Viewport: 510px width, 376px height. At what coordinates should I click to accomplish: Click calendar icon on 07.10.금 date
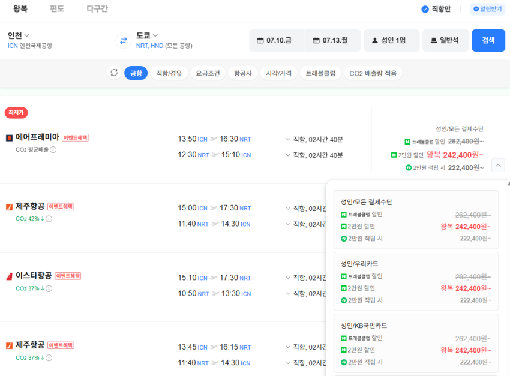(260, 41)
